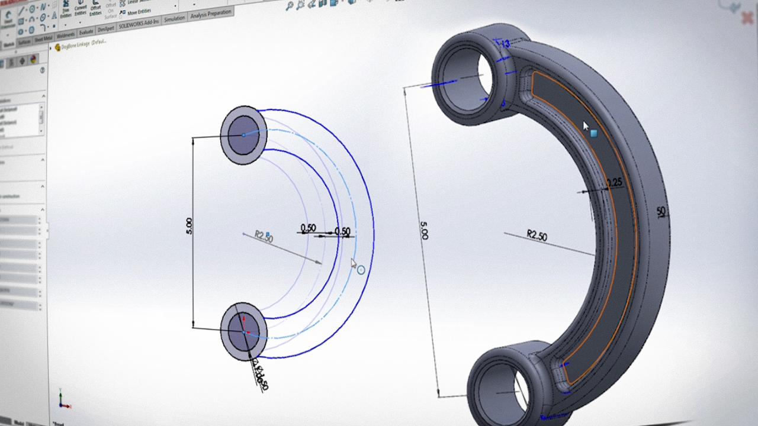Click the DogBone Linkage tree label

point(84,44)
